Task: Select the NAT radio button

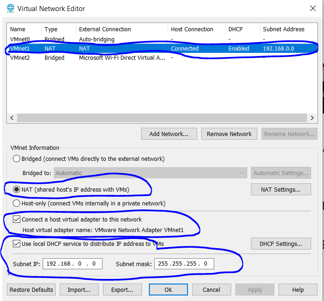Action: click(17, 189)
